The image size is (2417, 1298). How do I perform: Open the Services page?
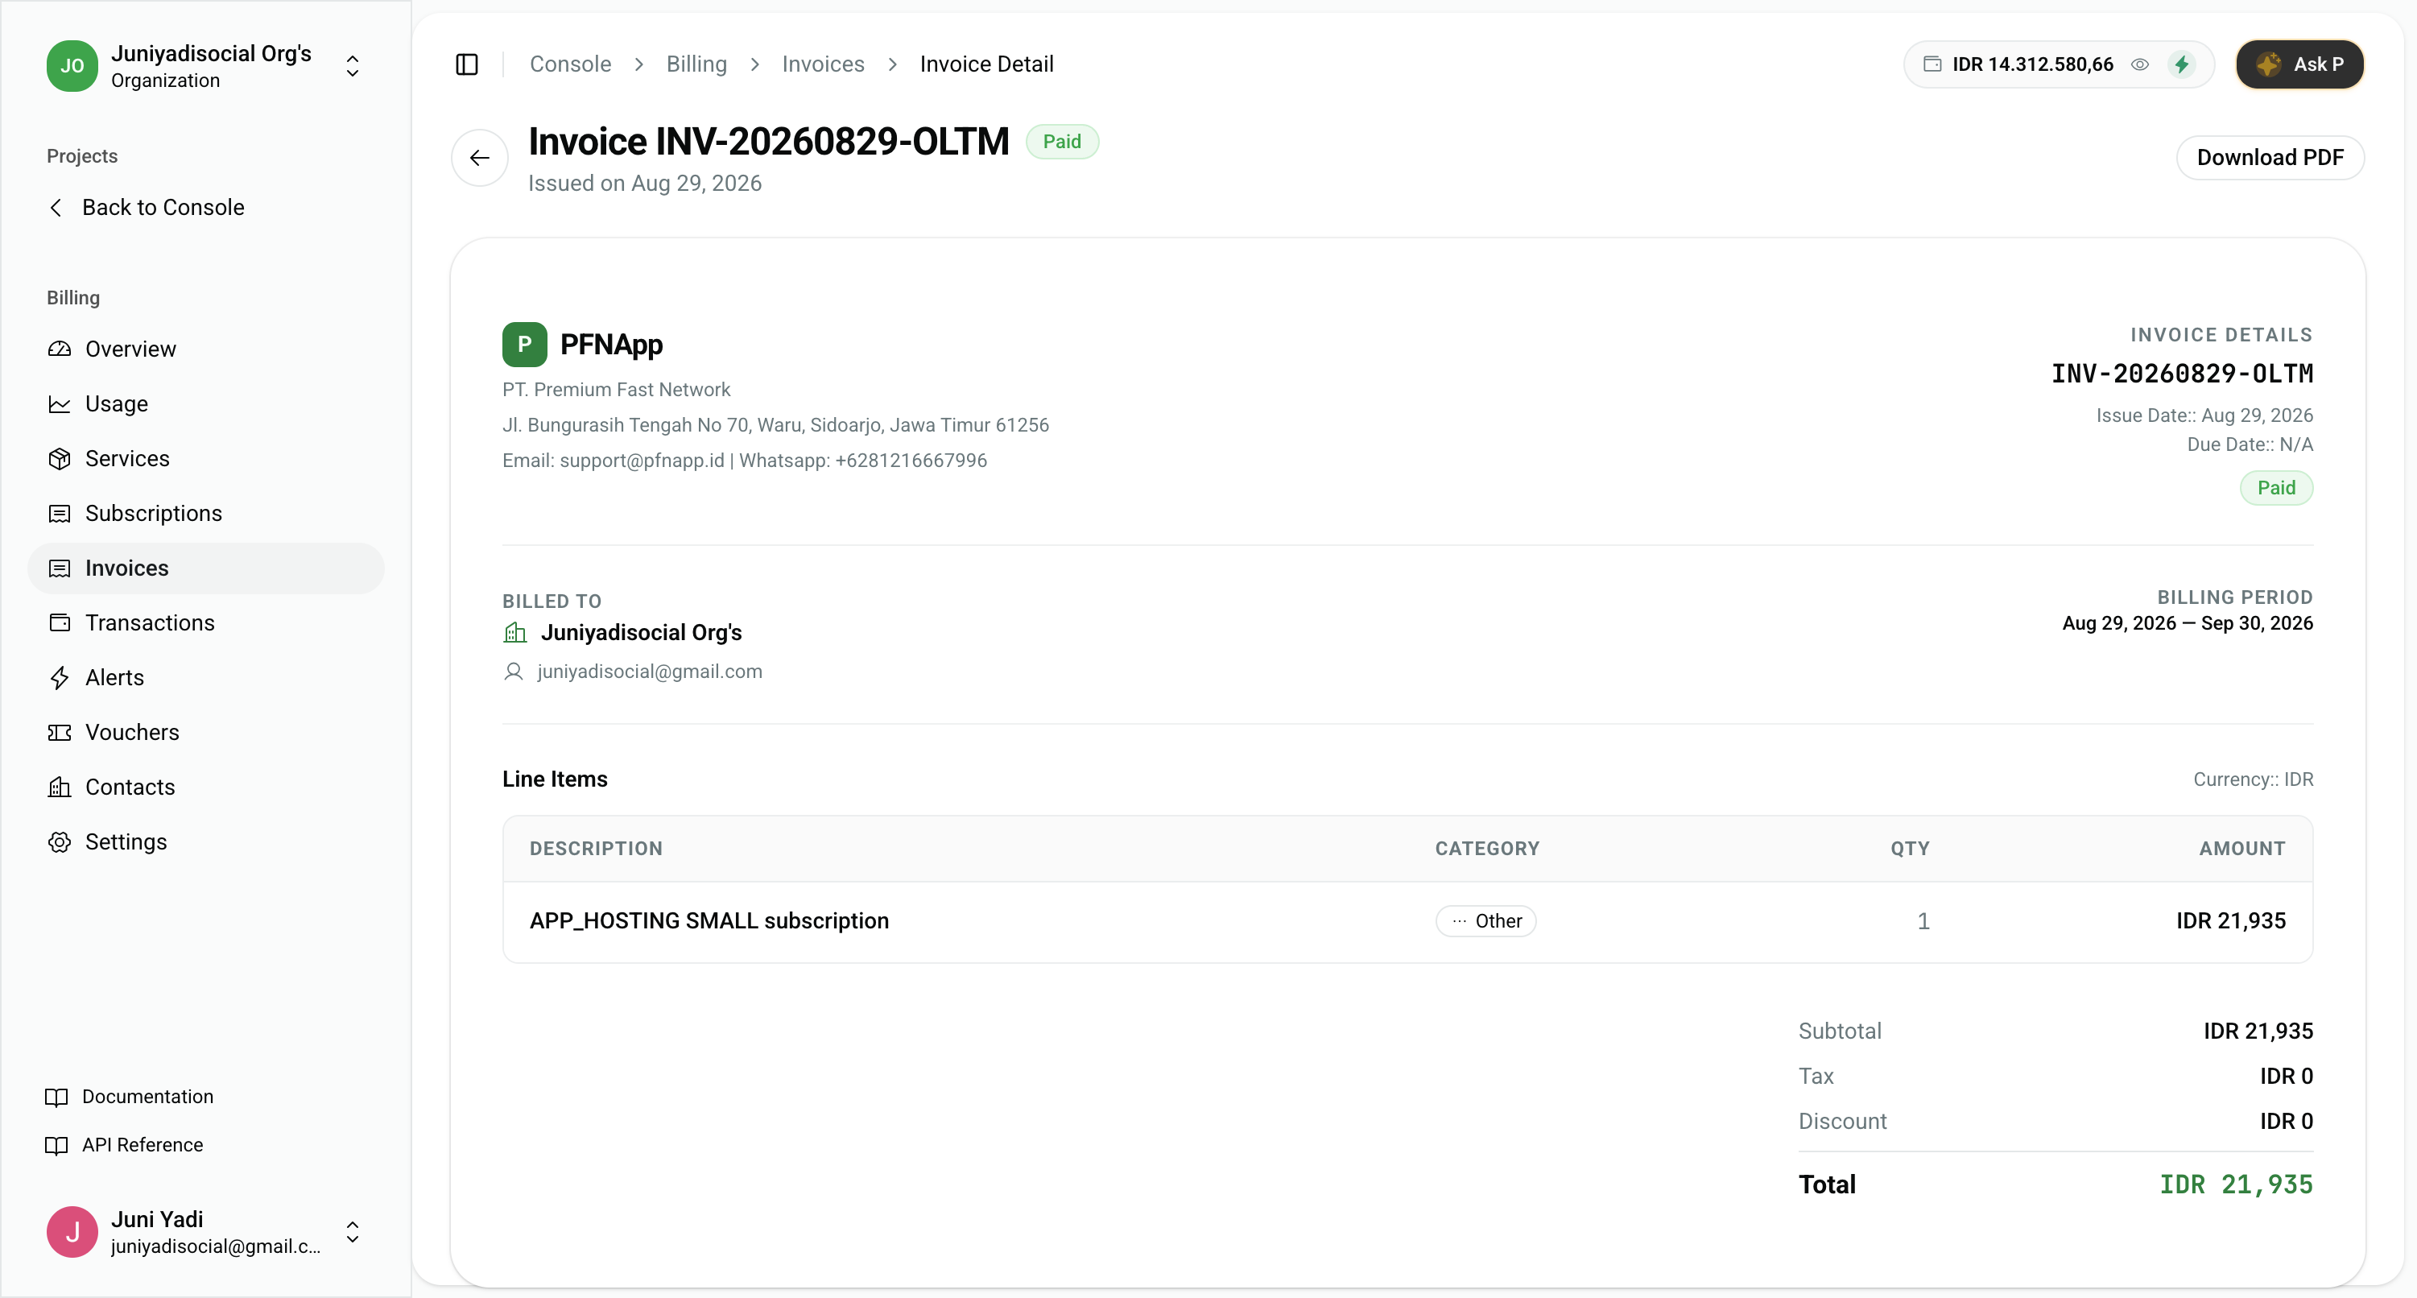(127, 458)
